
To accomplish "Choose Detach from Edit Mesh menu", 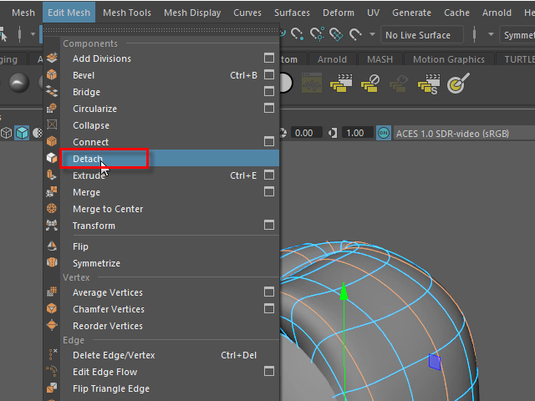I will coord(88,159).
